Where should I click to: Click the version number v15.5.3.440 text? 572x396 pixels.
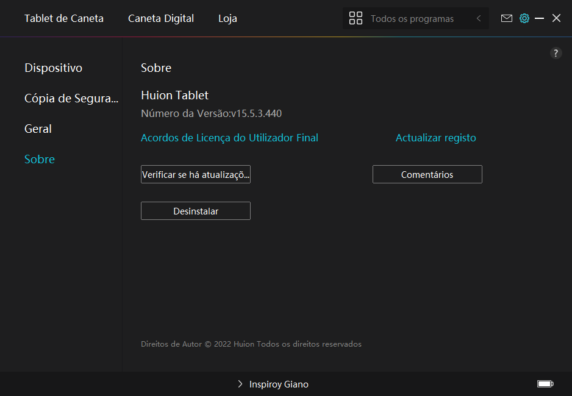click(256, 113)
